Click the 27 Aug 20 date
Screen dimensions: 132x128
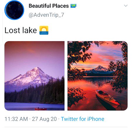[x=44, y=119]
